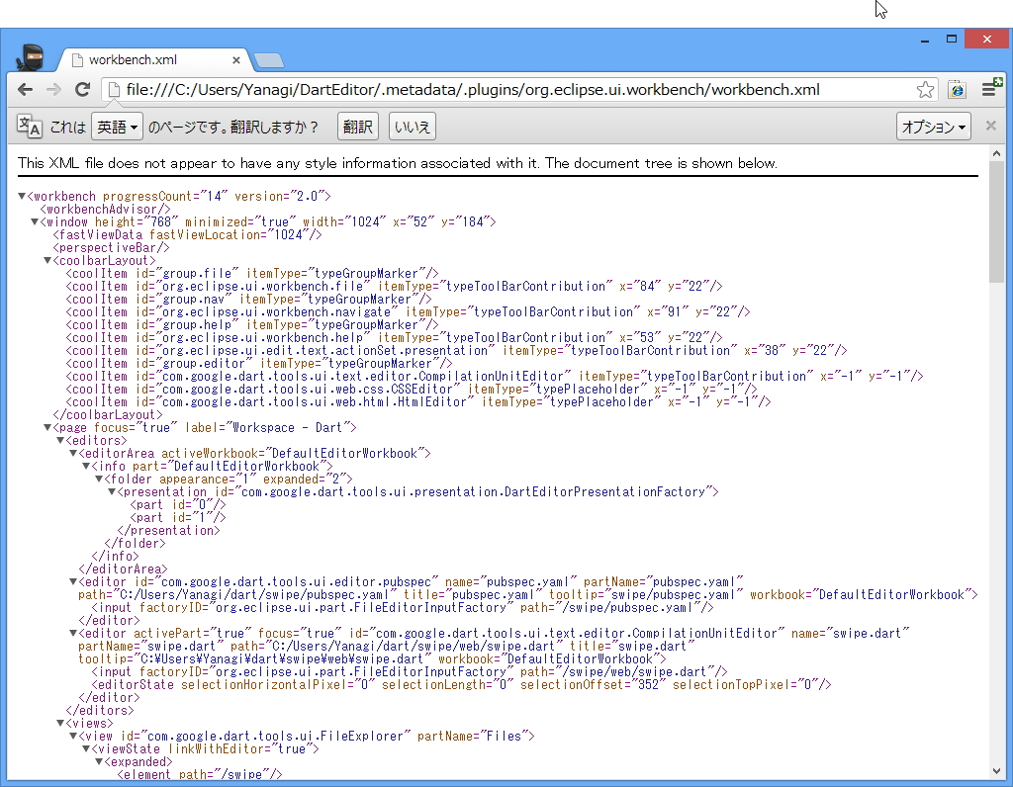Screen dimensions: 1013x787
Task: Collapse the info part node
Action: point(87,466)
